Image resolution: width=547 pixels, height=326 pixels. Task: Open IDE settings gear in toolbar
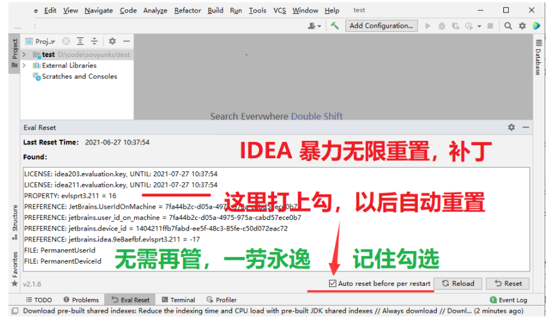[522, 26]
